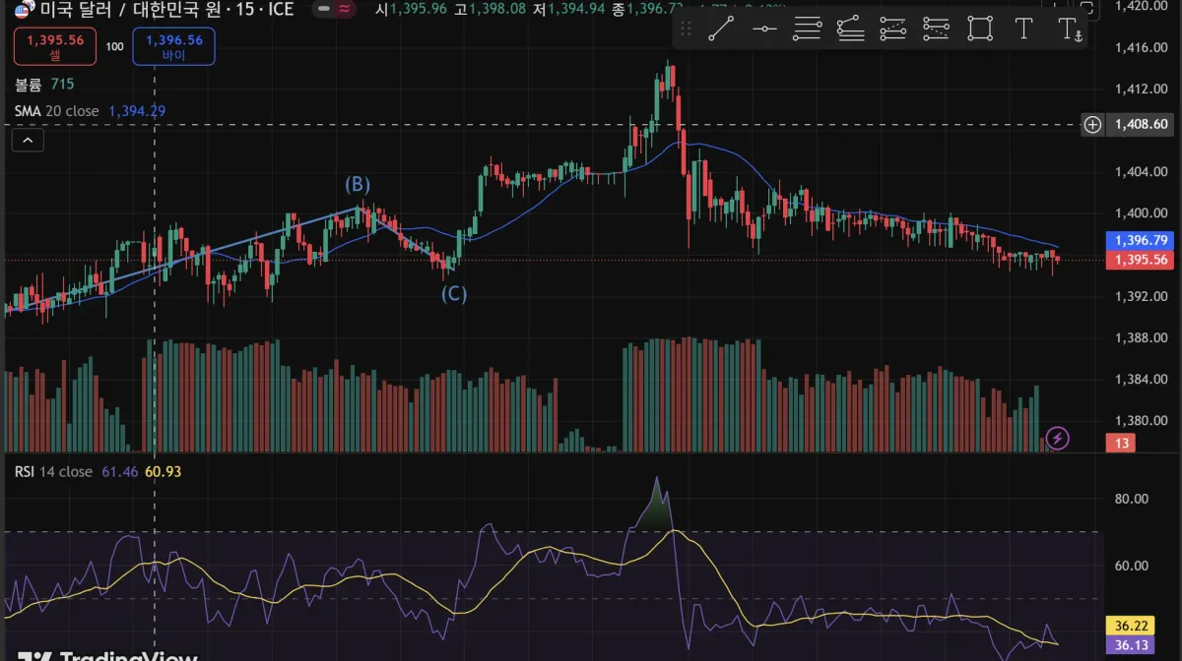Click the blue 바이 buy button

(173, 45)
